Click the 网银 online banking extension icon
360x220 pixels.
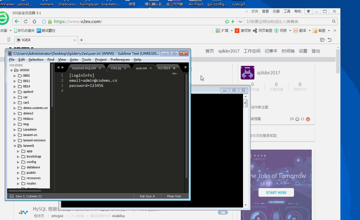(x=281, y=31)
